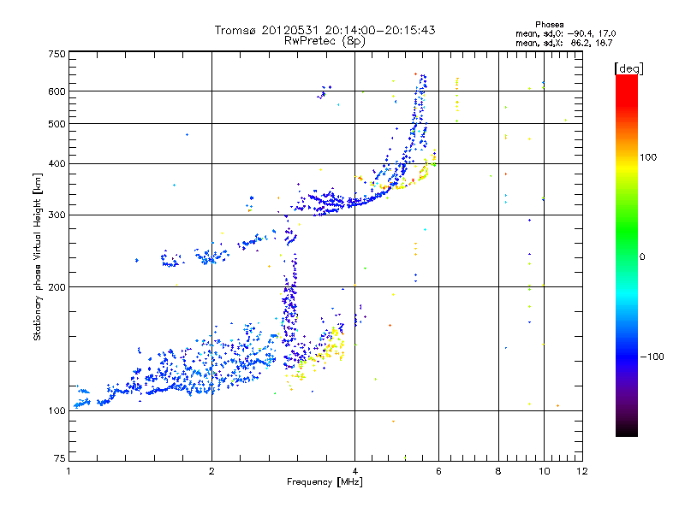This screenshot has width=685, height=513.
Task: Click the colorbar tick label '-100'
Action: (x=652, y=357)
